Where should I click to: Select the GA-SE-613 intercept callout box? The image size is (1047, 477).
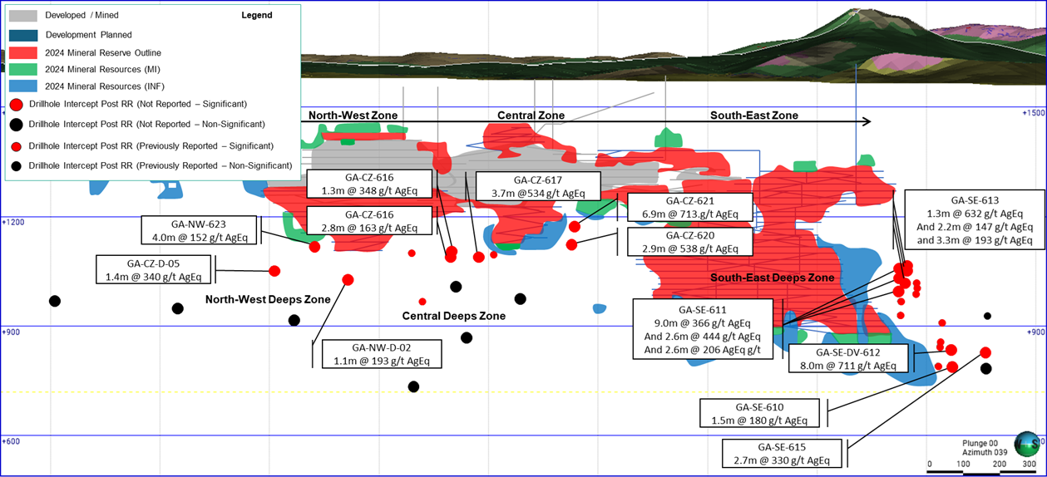point(975,220)
